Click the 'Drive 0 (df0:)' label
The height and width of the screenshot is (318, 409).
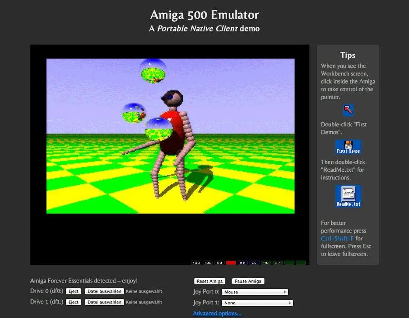47,291
